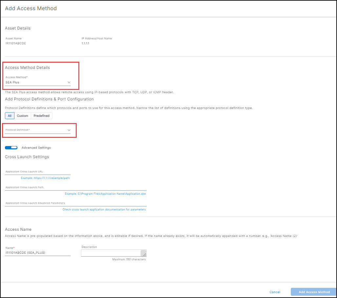Click the Application Cross Launch Path field
Viewport: 337px width, 298px height.
tap(76, 187)
